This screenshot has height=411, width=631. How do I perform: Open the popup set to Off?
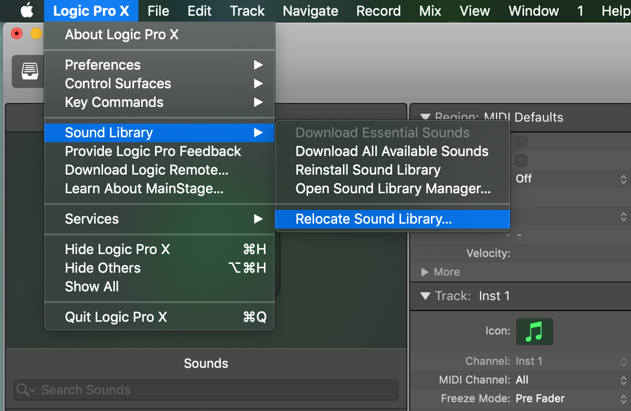[x=572, y=179]
